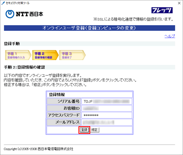Click the 登録 button

[84, 130]
